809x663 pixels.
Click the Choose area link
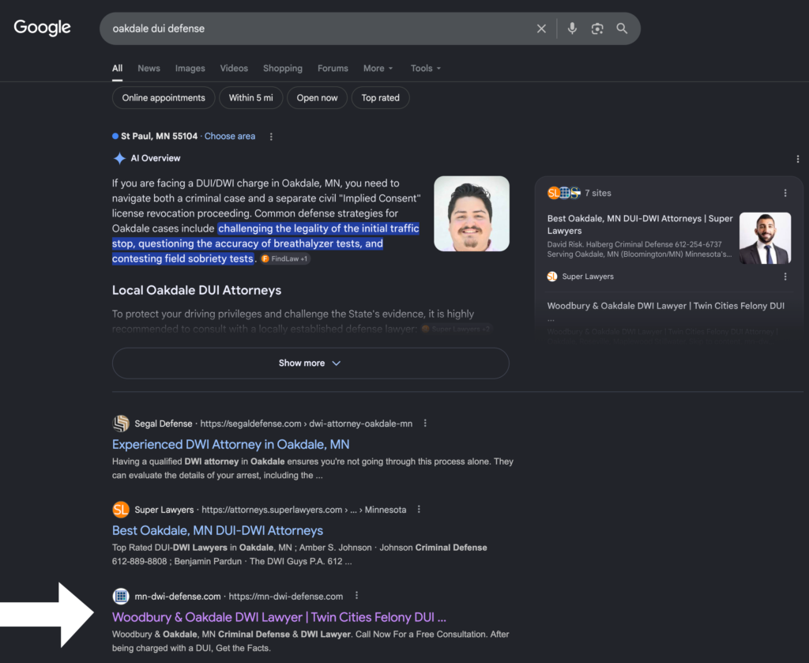tap(230, 136)
